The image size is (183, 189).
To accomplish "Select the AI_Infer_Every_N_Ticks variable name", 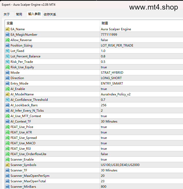I will [x=27, y=111].
